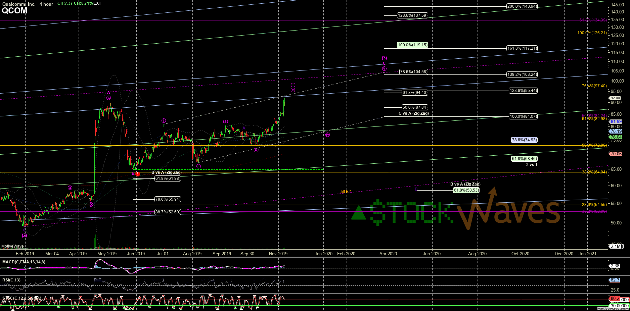Click the MACD(C,EMA,13,34,8) study label

24,262
